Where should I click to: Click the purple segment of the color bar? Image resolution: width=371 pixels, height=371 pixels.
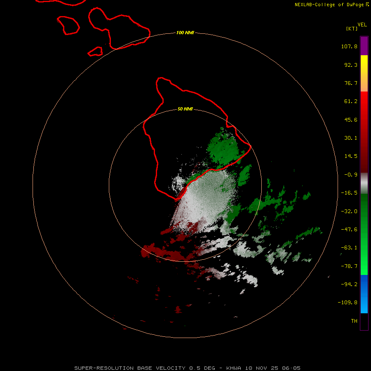point(364,46)
